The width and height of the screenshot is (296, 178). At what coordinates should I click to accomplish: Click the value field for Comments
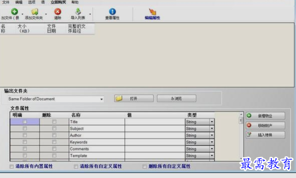155,149
